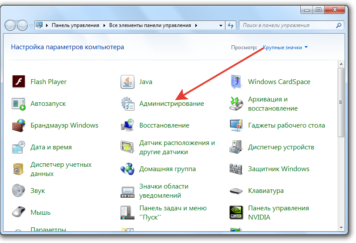Go back with the Back arrow button
This screenshot has height=243, width=356.
(x=10, y=25)
